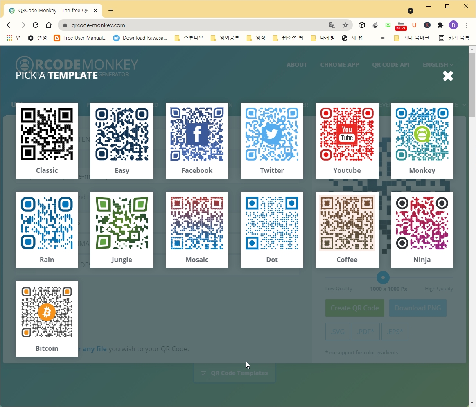
Task: Pick the Facebook QR template
Action: pos(197,140)
